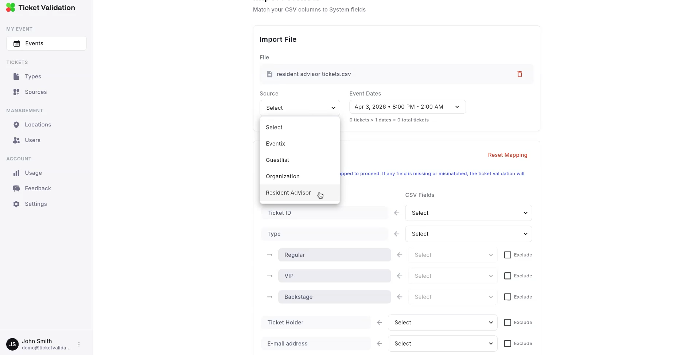
Task: Choose Guestlist from the source list
Action: (x=277, y=160)
